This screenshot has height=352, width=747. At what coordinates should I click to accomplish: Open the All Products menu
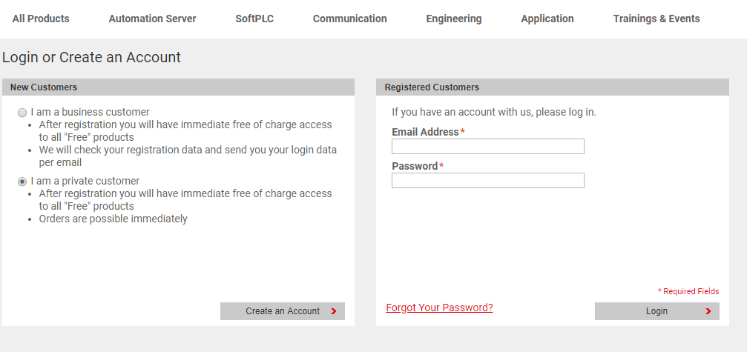pos(41,19)
